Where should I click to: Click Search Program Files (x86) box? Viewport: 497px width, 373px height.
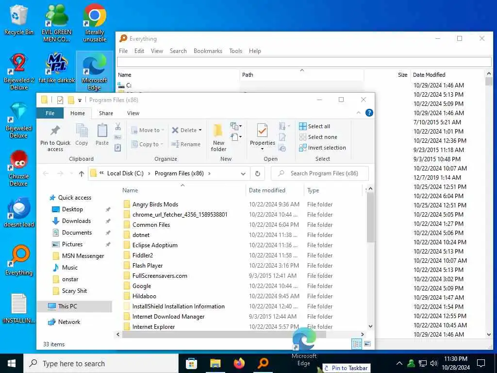point(320,173)
